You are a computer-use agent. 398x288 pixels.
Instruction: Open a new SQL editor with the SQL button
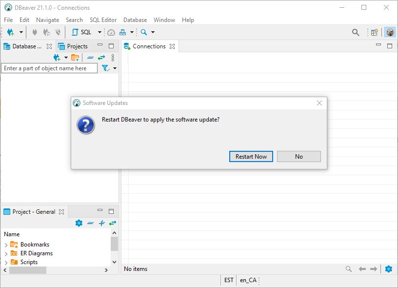coord(81,32)
